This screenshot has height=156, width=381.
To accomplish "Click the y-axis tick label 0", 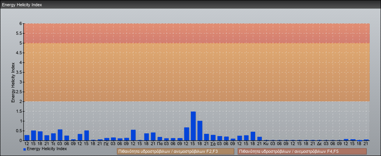I will [21, 140].
